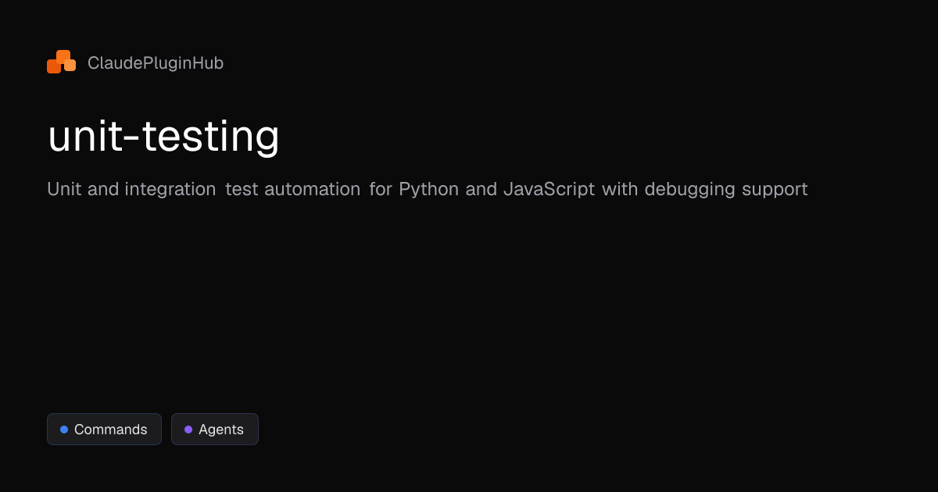Image resolution: width=938 pixels, height=492 pixels.
Task: Click the plugin description text line
Action: 427,189
